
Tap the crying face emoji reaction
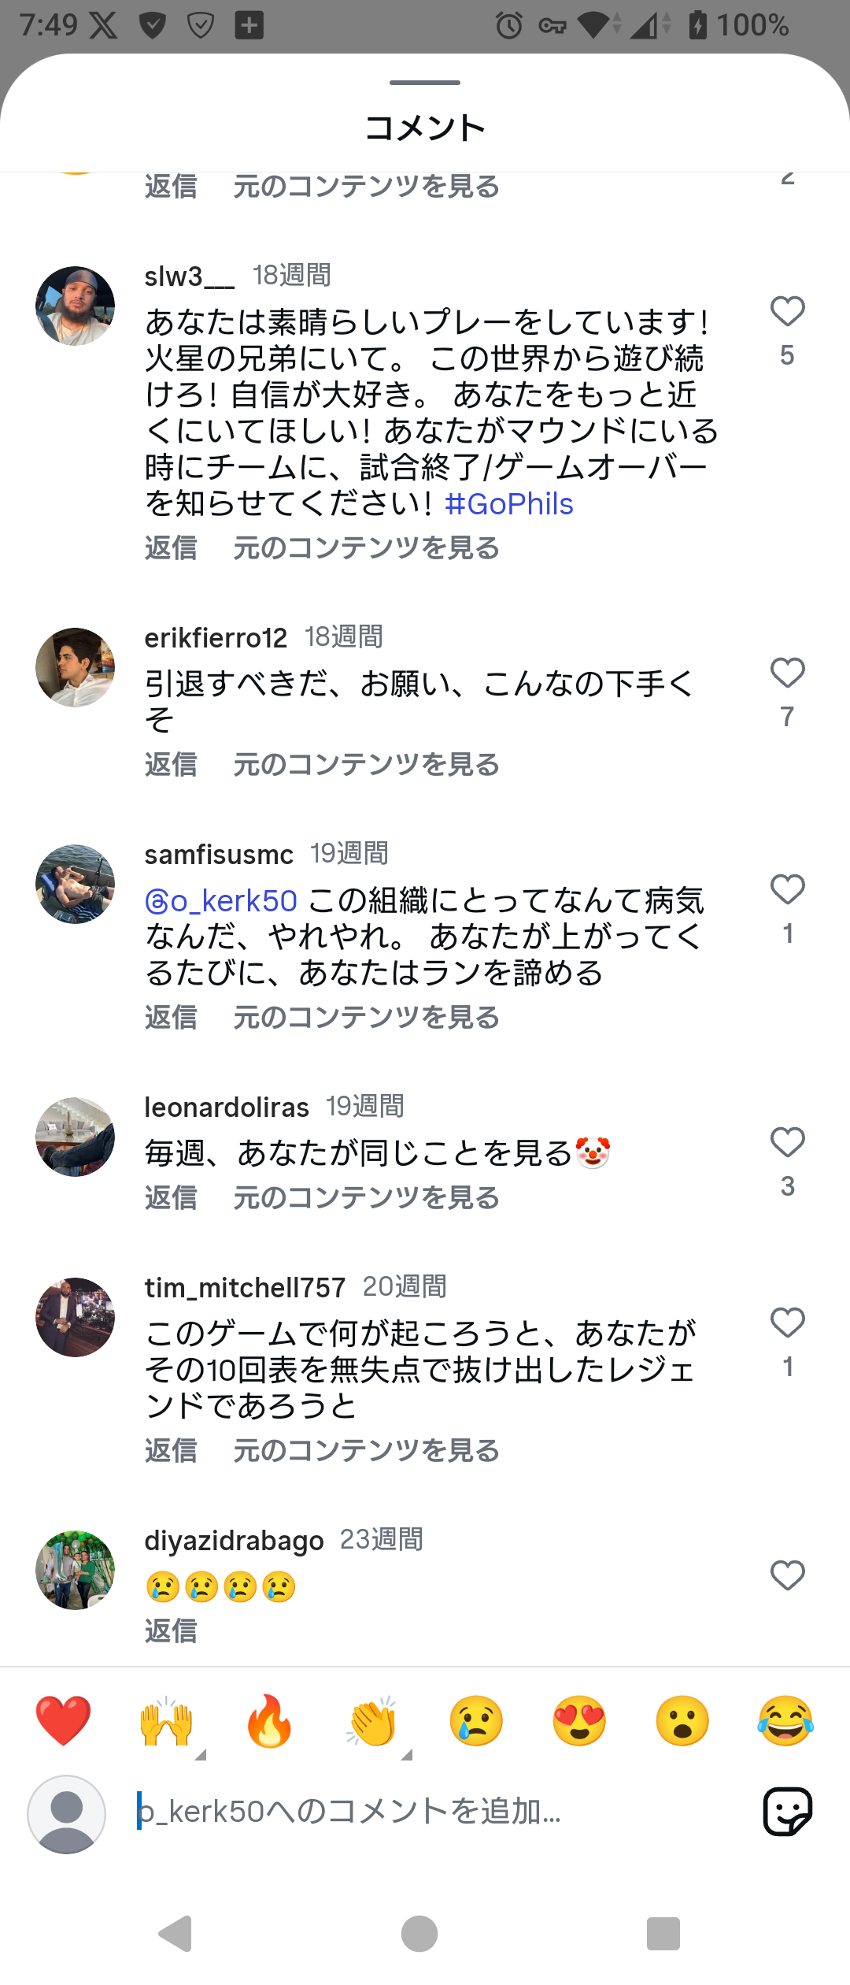click(476, 1721)
